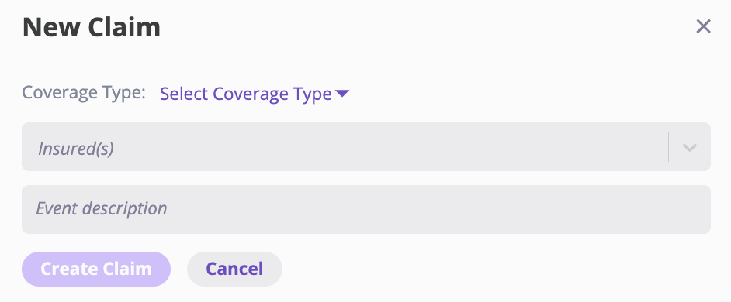Submit with the Create Claim button
This screenshot has width=731, height=302.
[96, 269]
